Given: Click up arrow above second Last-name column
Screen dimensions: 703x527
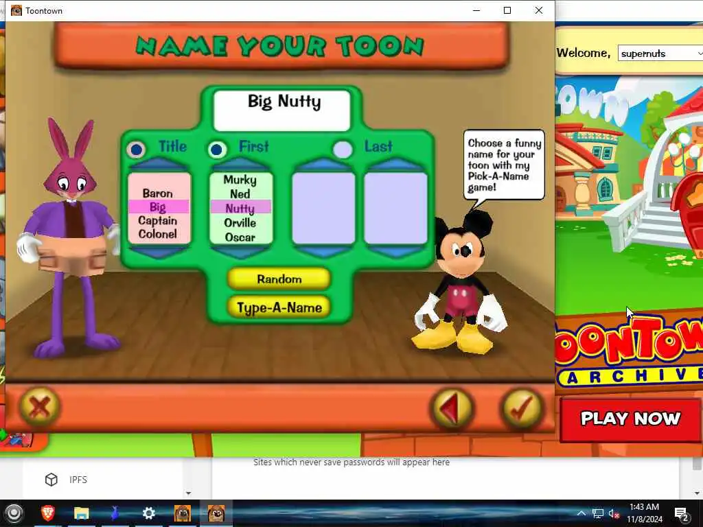Looking at the screenshot, I should [x=395, y=164].
